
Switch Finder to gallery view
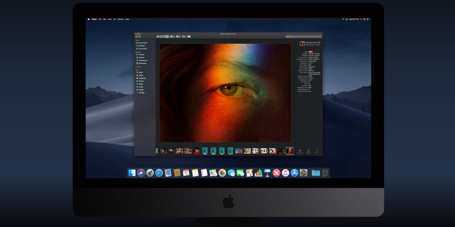pyautogui.click(x=167, y=36)
